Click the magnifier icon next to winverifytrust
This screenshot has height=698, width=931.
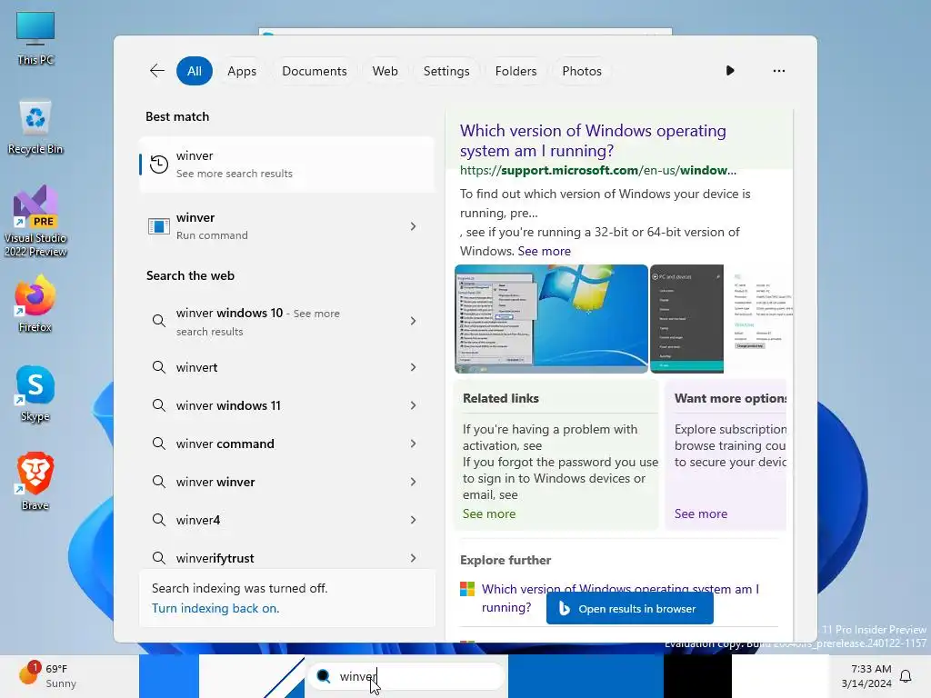158,558
